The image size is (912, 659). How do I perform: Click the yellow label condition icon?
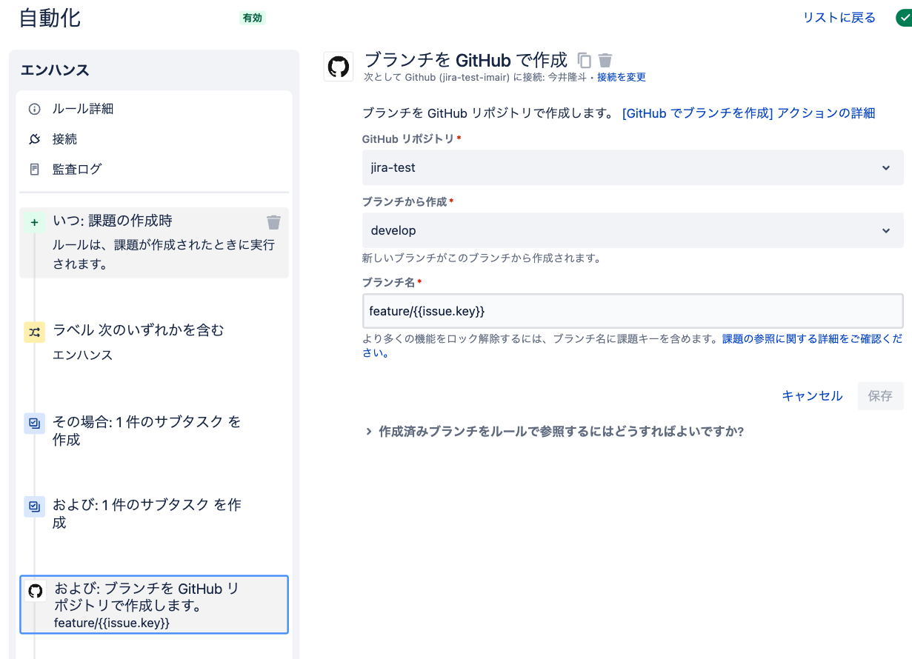click(x=34, y=332)
